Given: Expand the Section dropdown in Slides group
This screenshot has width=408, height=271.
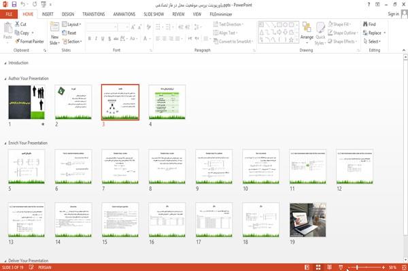Looking at the screenshot, I should pos(72,41).
